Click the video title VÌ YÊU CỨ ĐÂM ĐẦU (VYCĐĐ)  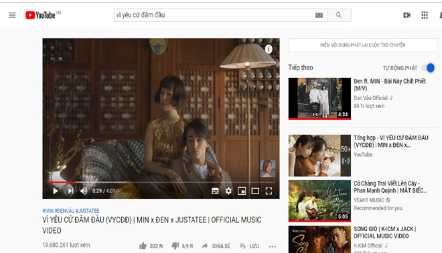[151, 225]
